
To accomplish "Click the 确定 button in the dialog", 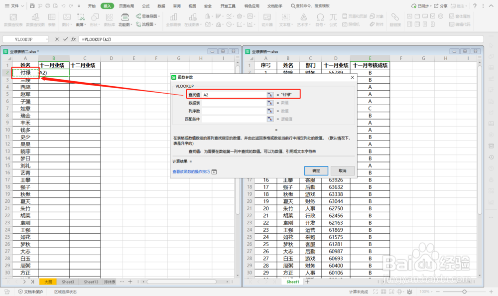I will pos(317,170).
